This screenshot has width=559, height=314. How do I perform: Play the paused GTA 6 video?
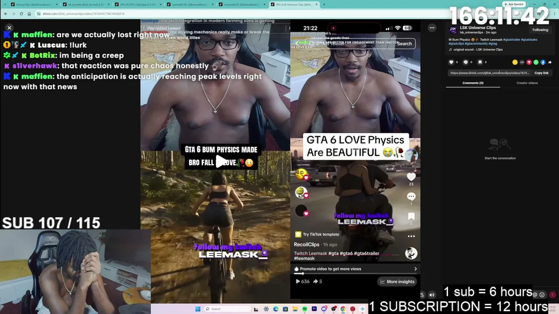221,162
